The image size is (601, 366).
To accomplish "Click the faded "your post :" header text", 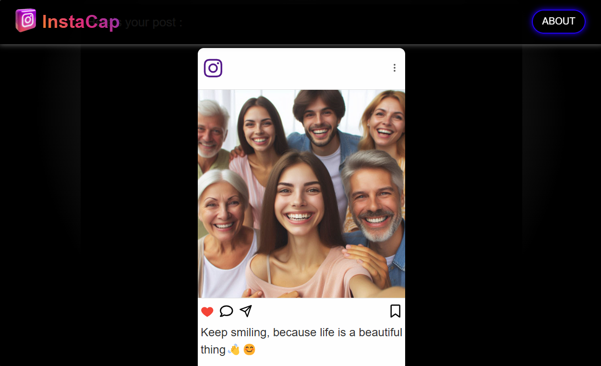I will 153,23.
